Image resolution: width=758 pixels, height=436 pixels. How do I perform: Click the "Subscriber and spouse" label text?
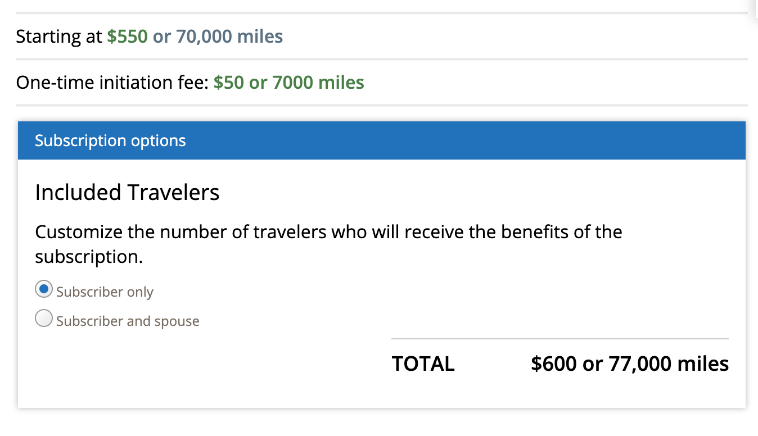(x=128, y=321)
